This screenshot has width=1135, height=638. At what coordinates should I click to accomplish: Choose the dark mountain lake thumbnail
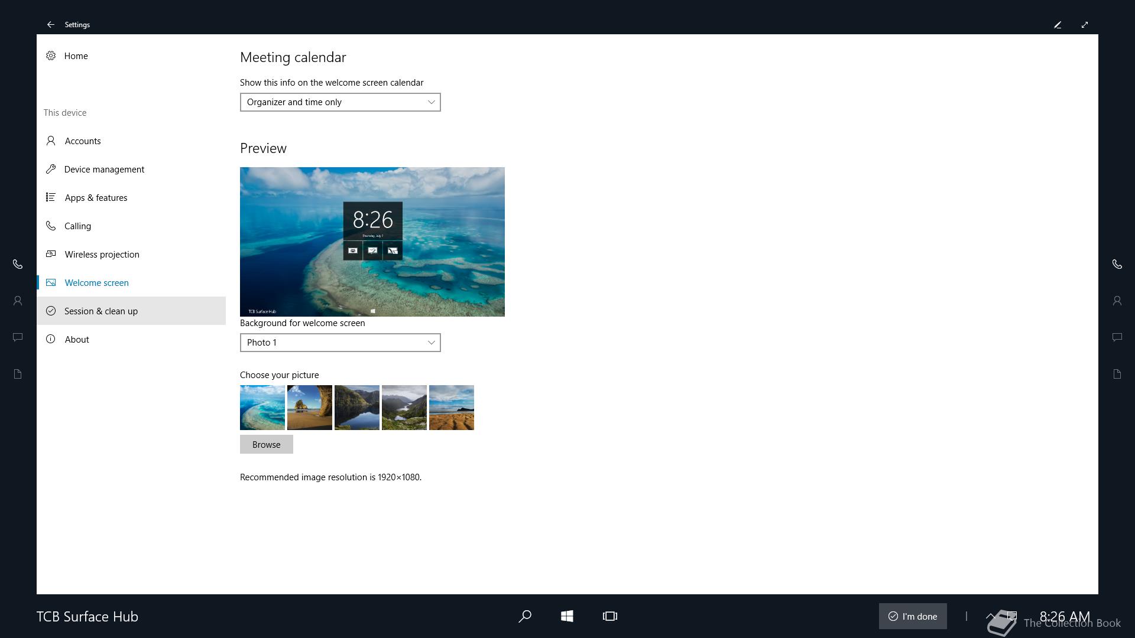(357, 408)
